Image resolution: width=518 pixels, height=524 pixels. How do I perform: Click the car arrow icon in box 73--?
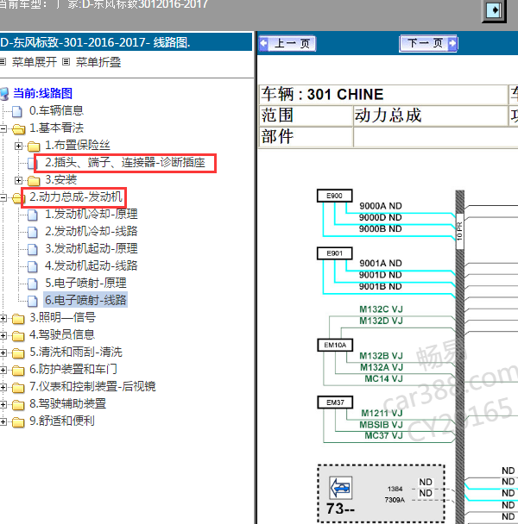[341, 488]
